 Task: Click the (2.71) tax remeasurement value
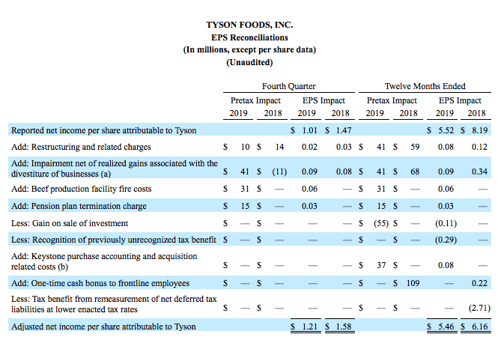(479, 308)
